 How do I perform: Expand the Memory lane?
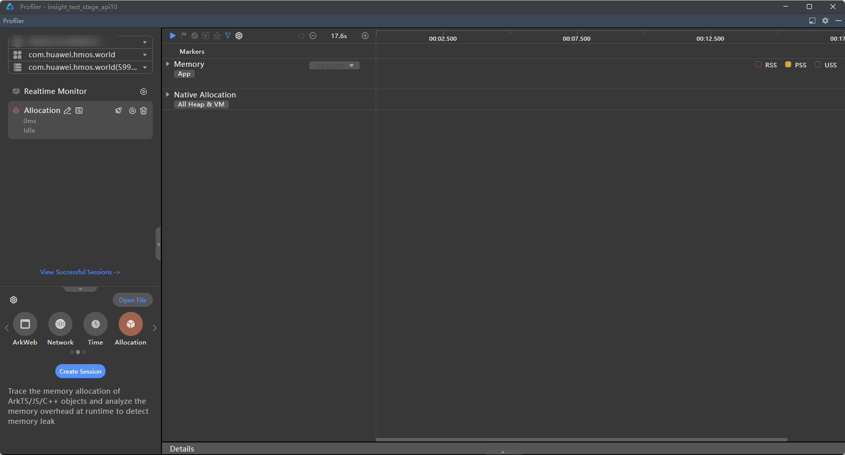[x=167, y=64]
